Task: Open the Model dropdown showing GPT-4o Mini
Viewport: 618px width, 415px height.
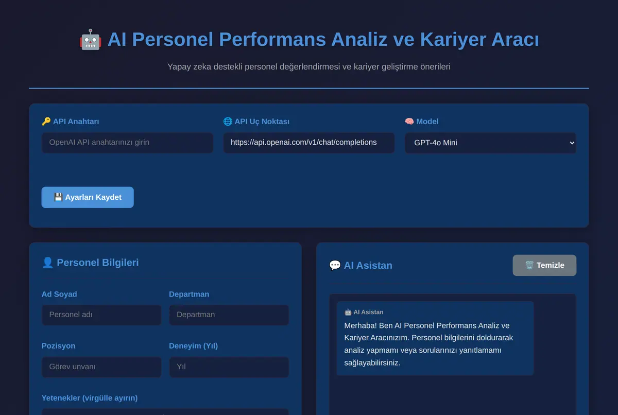Action: (x=490, y=143)
